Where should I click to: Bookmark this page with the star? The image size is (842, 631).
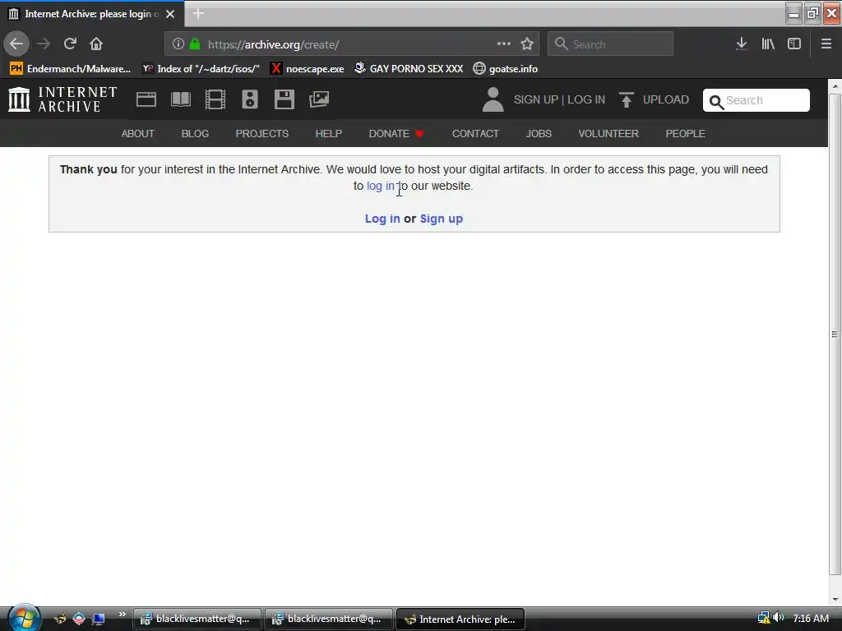tap(527, 44)
